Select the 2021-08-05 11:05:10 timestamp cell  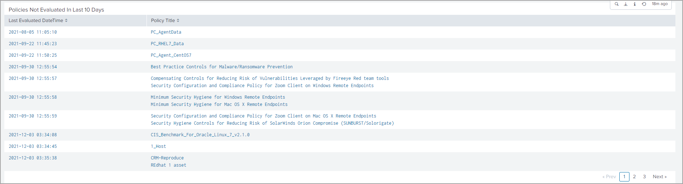tap(33, 32)
